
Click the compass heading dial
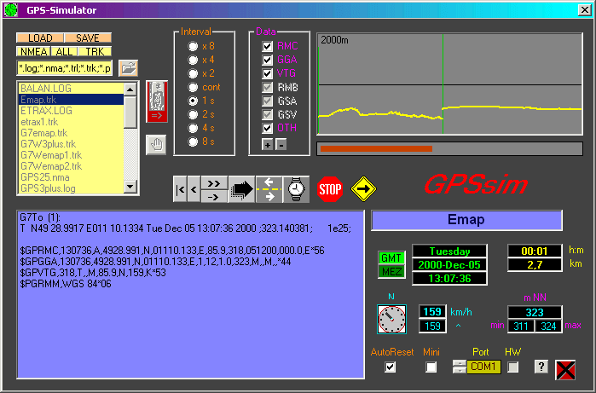coord(391,319)
